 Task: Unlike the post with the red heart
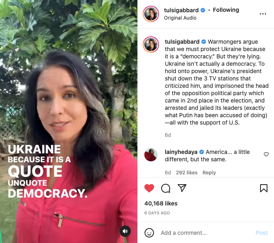pos(149,188)
